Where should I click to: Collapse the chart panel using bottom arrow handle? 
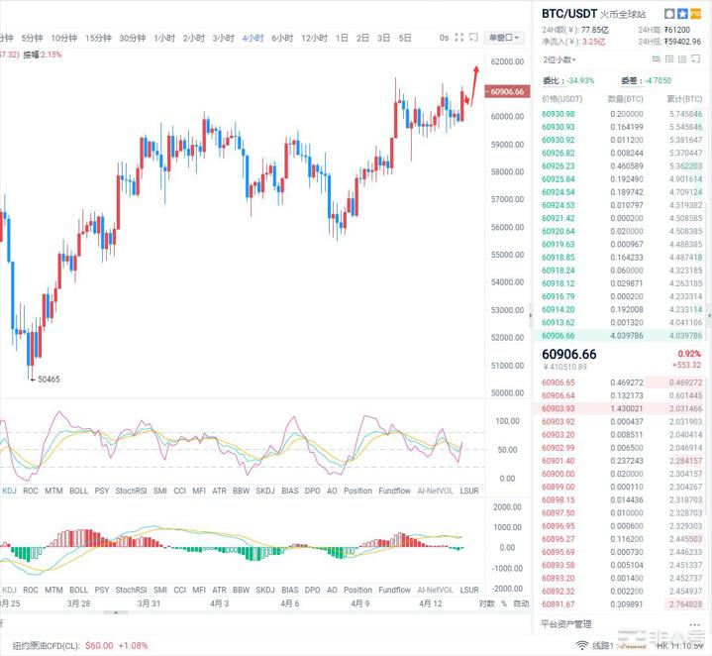116,612
